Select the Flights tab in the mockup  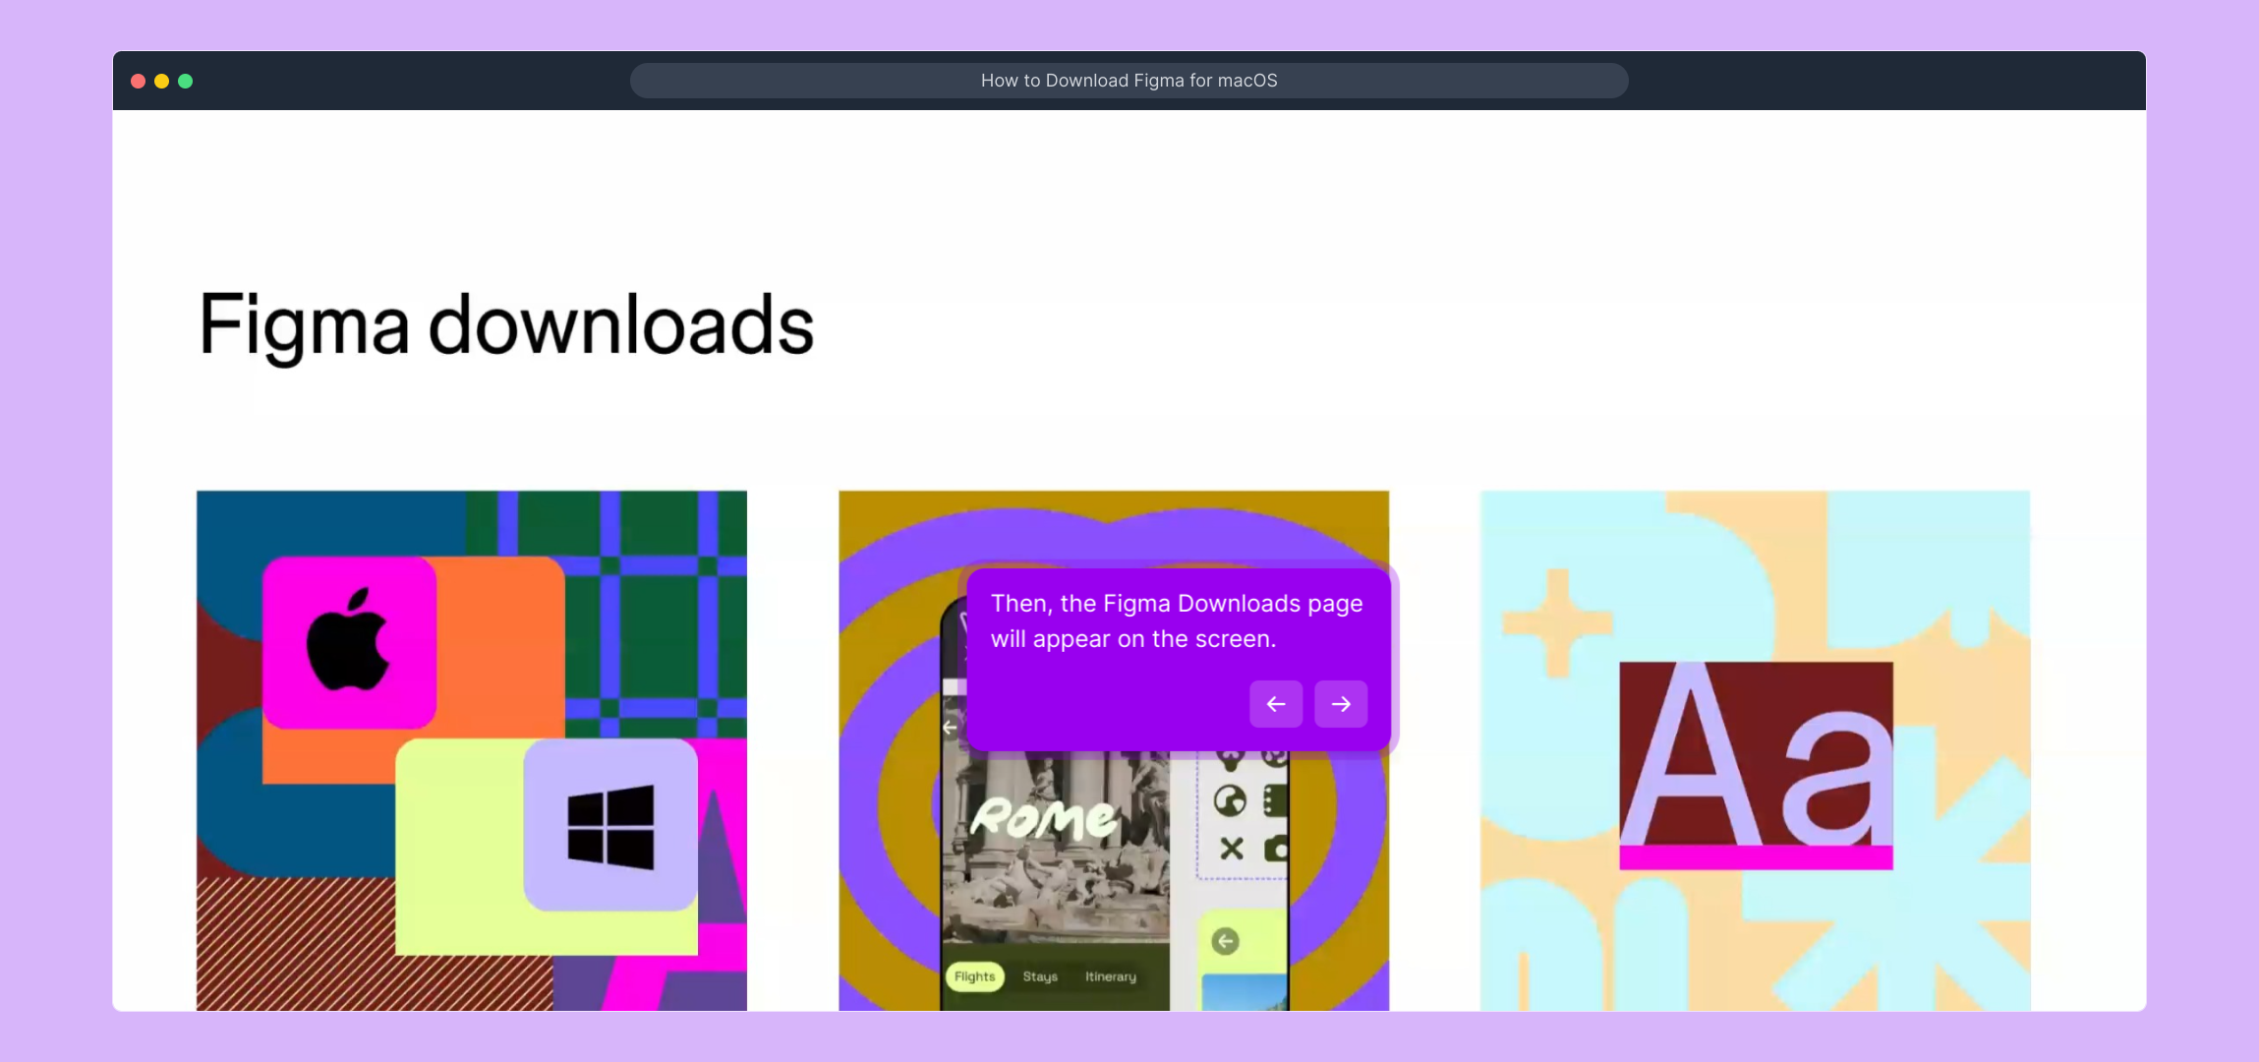pyautogui.click(x=974, y=976)
